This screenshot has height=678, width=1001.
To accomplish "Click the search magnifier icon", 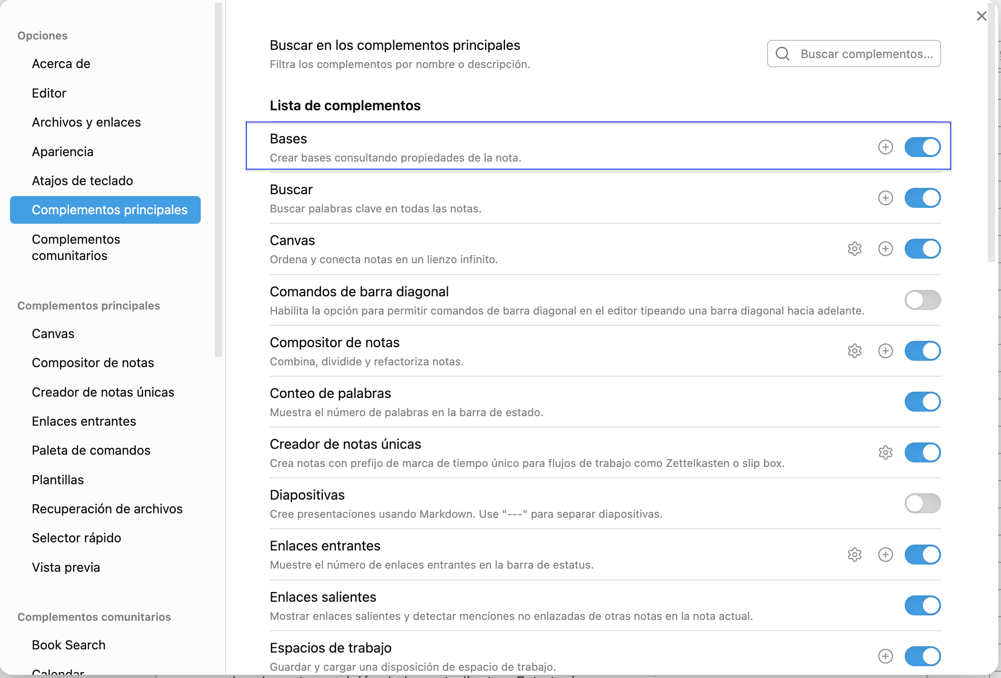I will pos(783,54).
